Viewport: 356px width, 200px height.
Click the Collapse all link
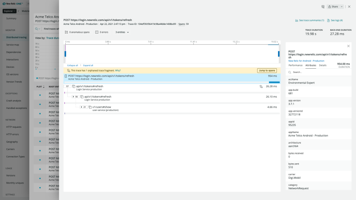tap(72, 65)
